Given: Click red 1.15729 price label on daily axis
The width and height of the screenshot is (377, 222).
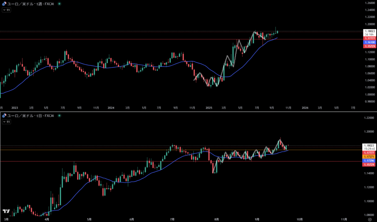Looking at the screenshot, I should [369, 165].
